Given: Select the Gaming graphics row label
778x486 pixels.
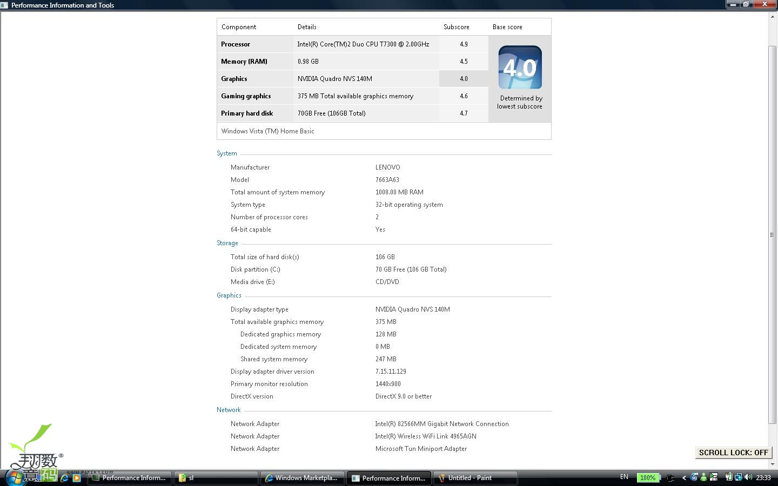Looking at the screenshot, I should tap(246, 96).
